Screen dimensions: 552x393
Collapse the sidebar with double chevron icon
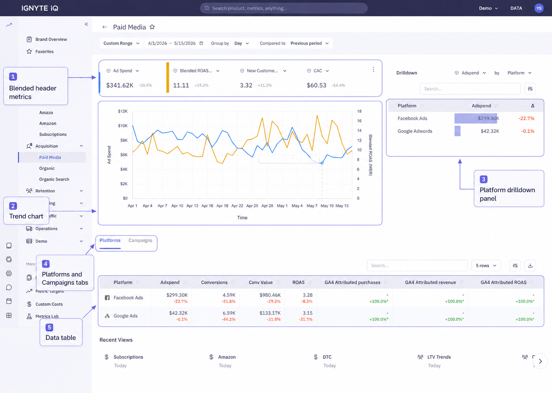(x=86, y=24)
